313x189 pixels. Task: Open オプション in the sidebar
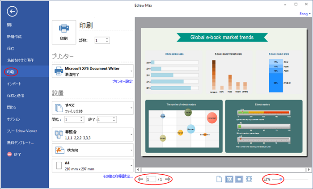click(13, 119)
